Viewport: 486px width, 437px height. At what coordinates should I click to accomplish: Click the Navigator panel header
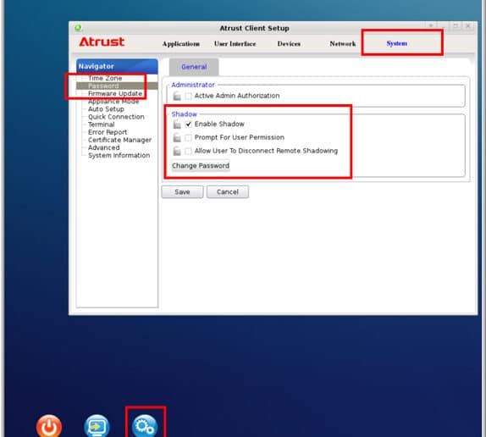[x=117, y=66]
